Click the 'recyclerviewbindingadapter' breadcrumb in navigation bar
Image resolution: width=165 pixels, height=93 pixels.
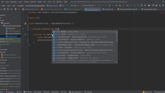click(35, 5)
